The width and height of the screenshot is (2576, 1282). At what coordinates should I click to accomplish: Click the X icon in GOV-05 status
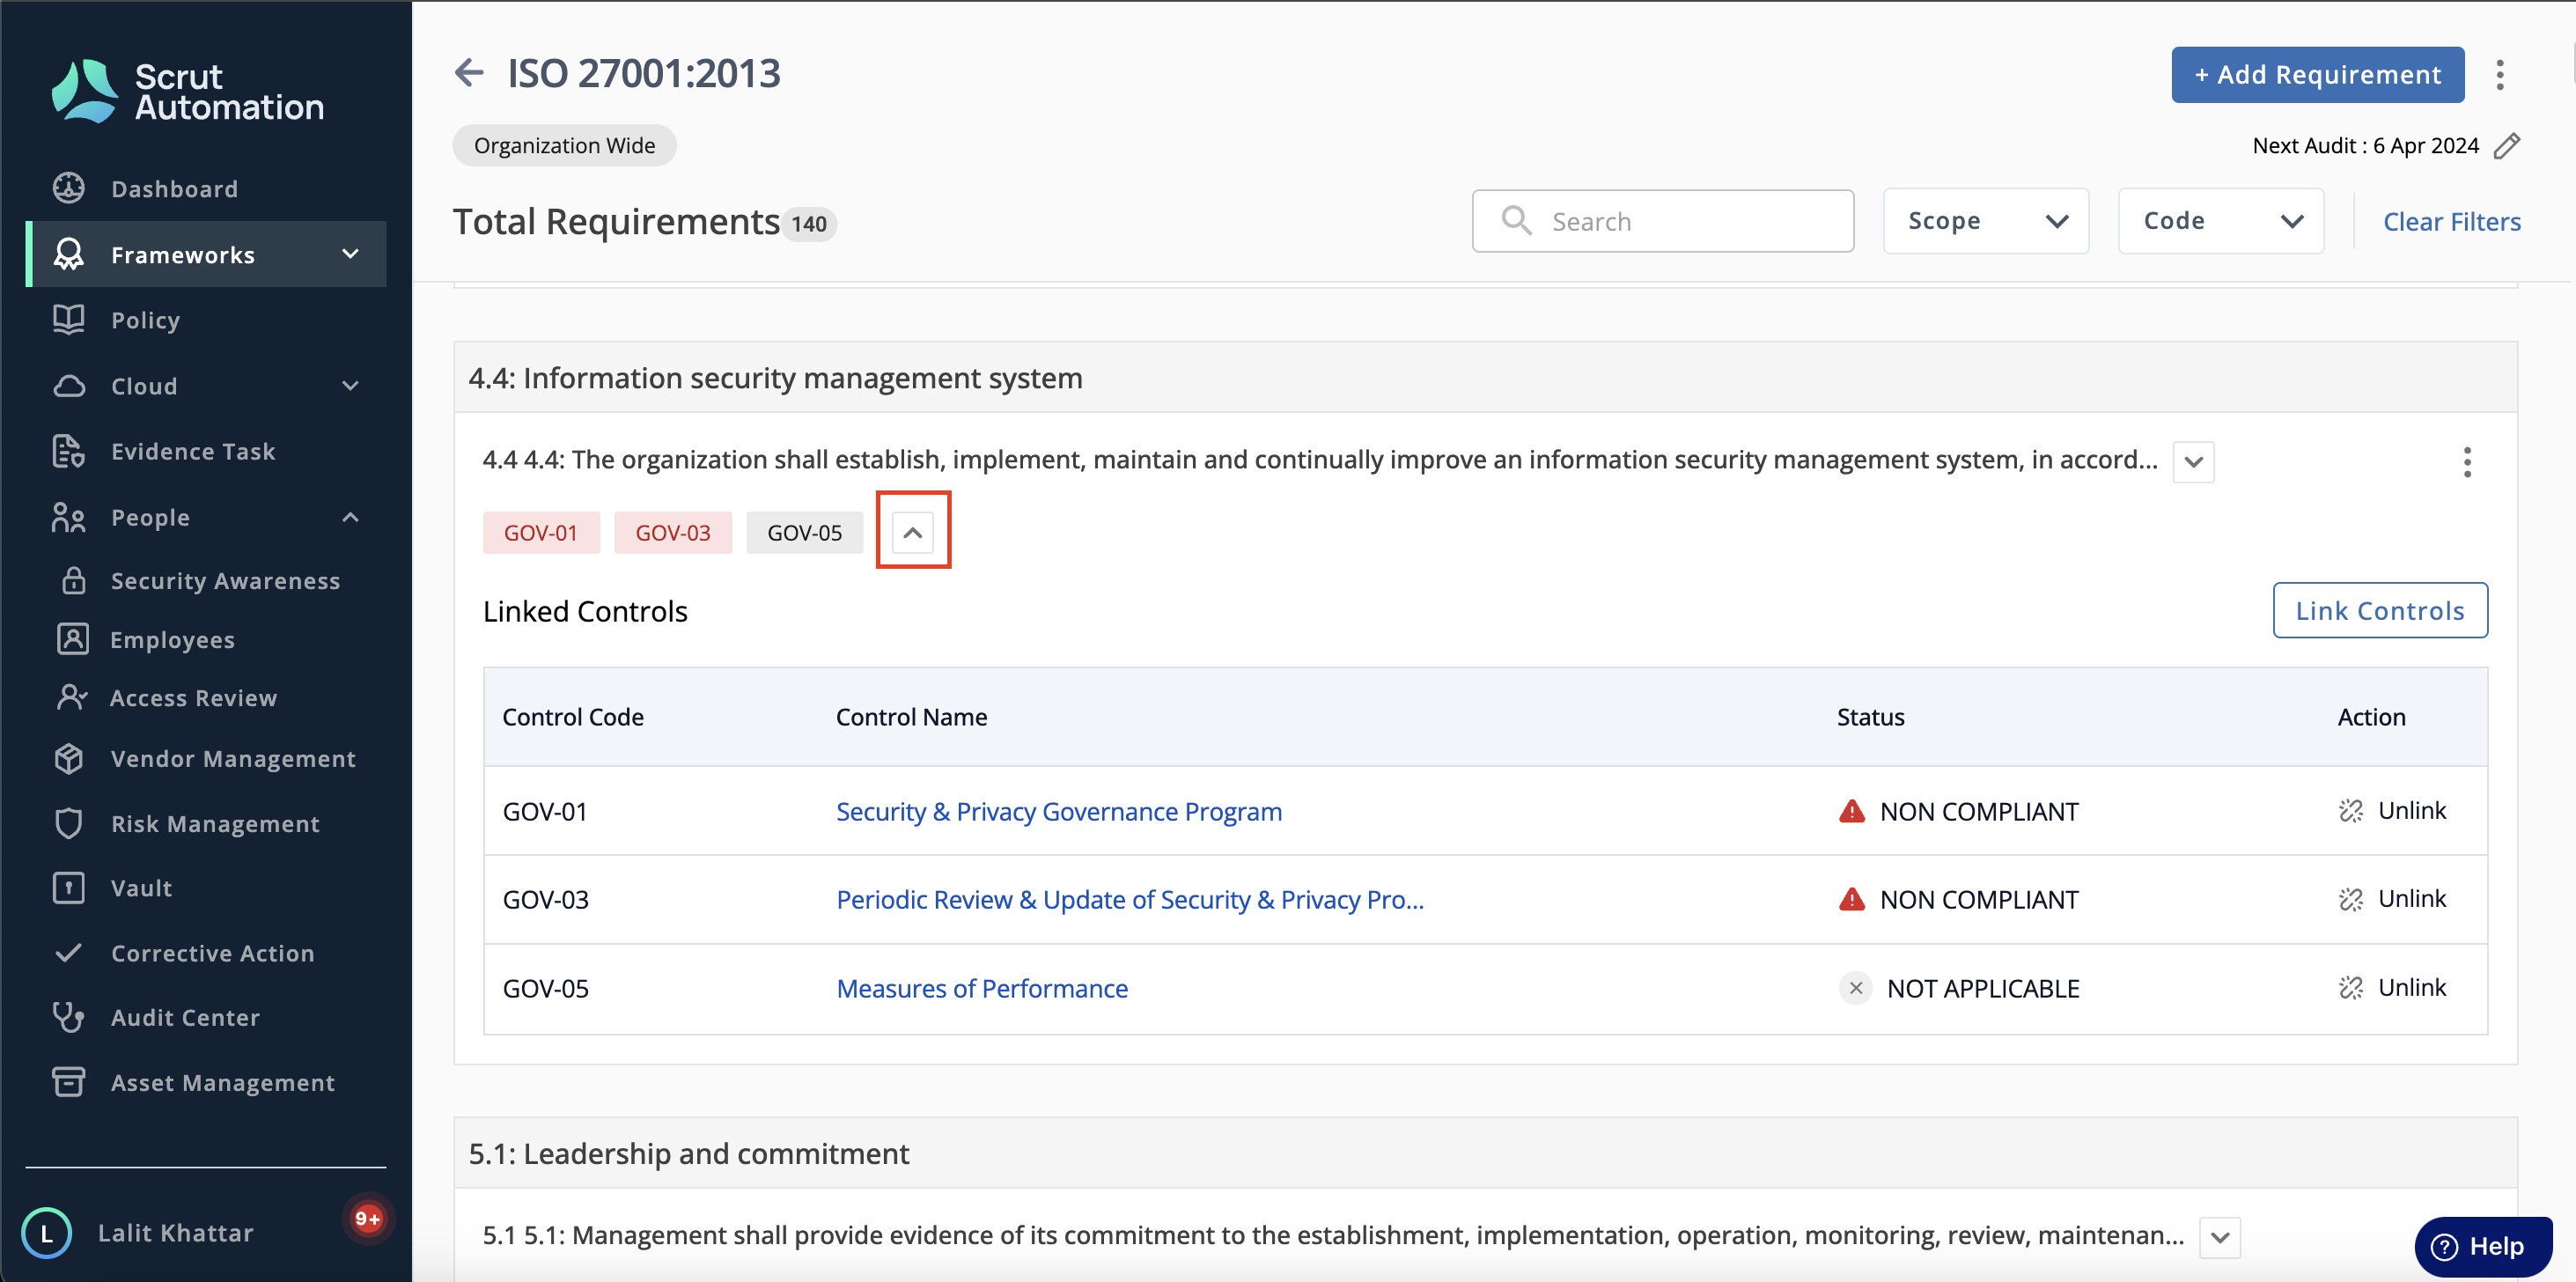[x=1855, y=988]
